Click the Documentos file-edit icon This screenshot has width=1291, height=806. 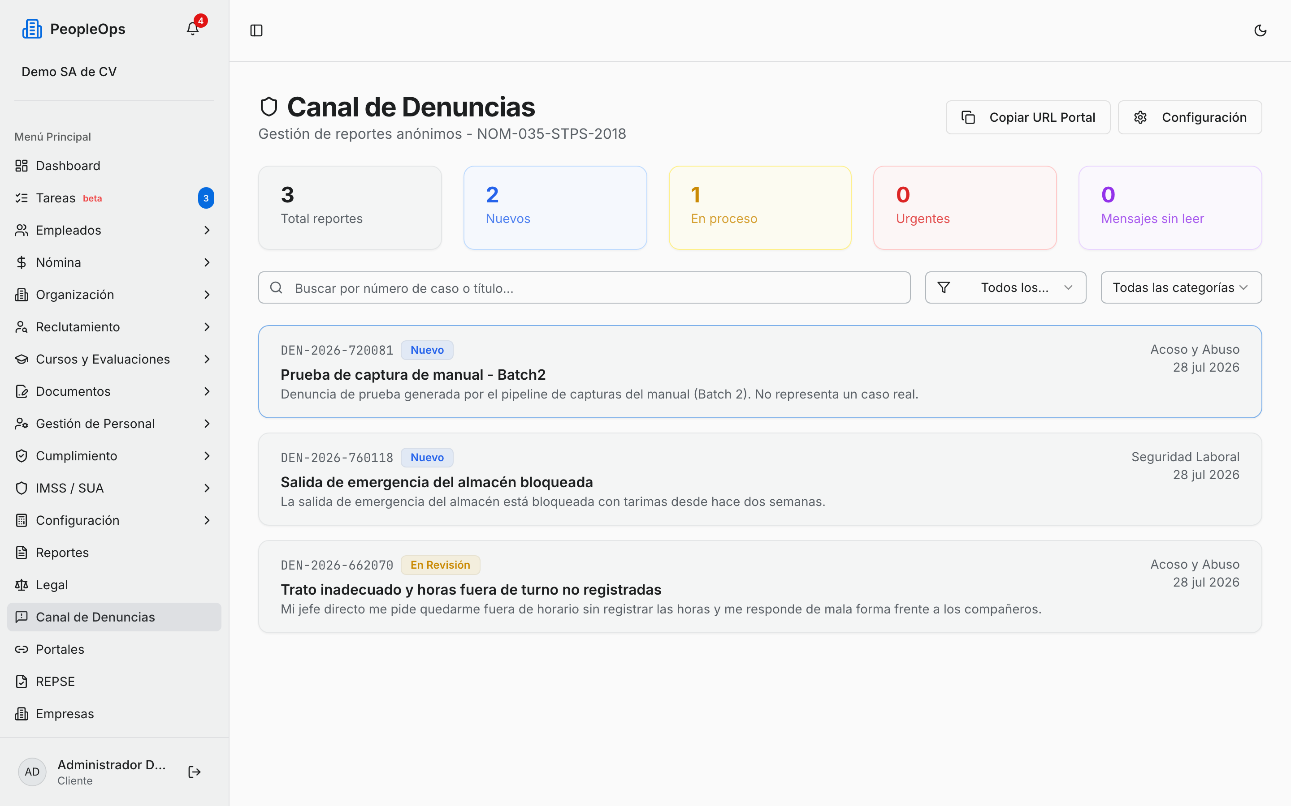(22, 391)
